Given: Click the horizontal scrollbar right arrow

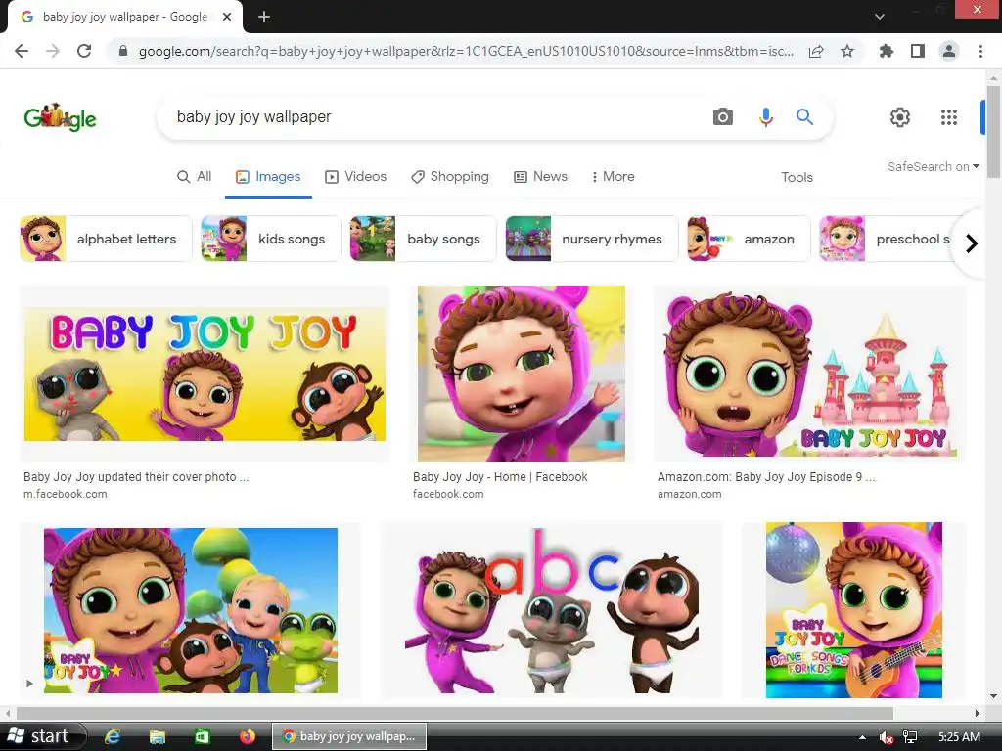Looking at the screenshot, I should pyautogui.click(x=977, y=713).
